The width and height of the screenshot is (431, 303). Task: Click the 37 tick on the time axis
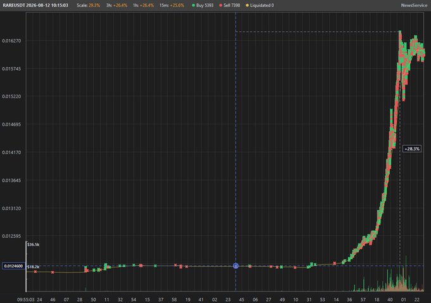click(161, 299)
